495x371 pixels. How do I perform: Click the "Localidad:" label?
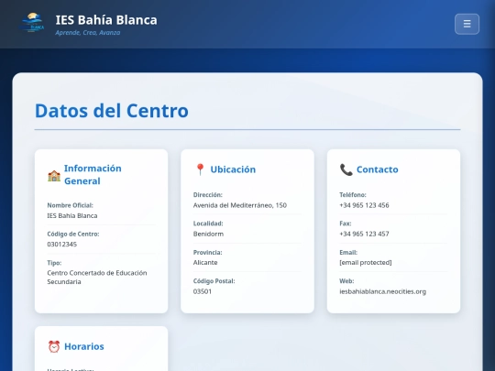[208, 224]
